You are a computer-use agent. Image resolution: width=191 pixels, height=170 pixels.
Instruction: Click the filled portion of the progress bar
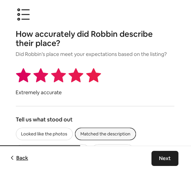(40, 146)
